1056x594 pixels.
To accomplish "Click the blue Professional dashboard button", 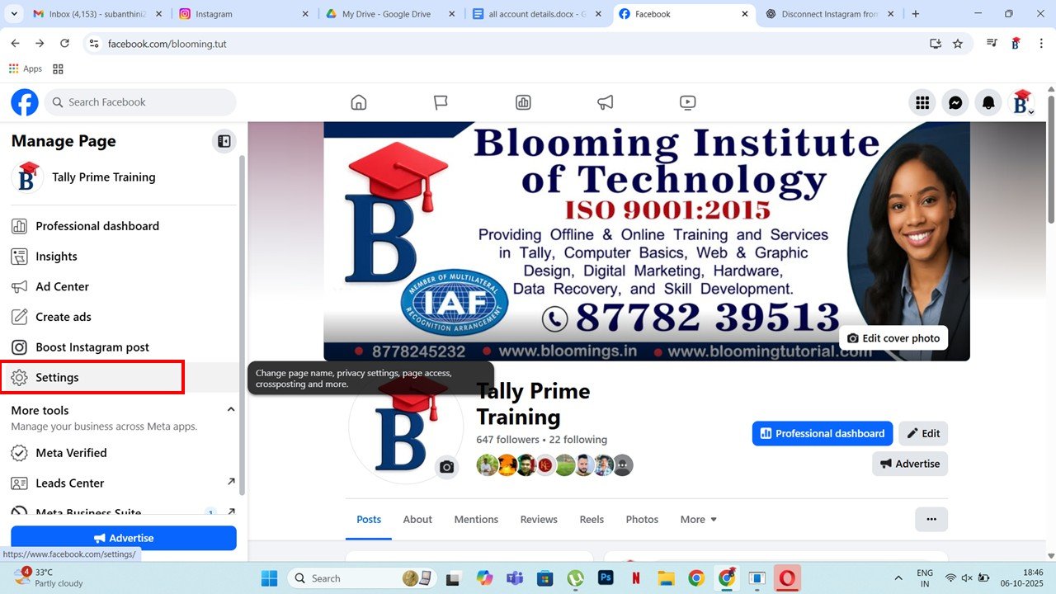I will [x=822, y=433].
